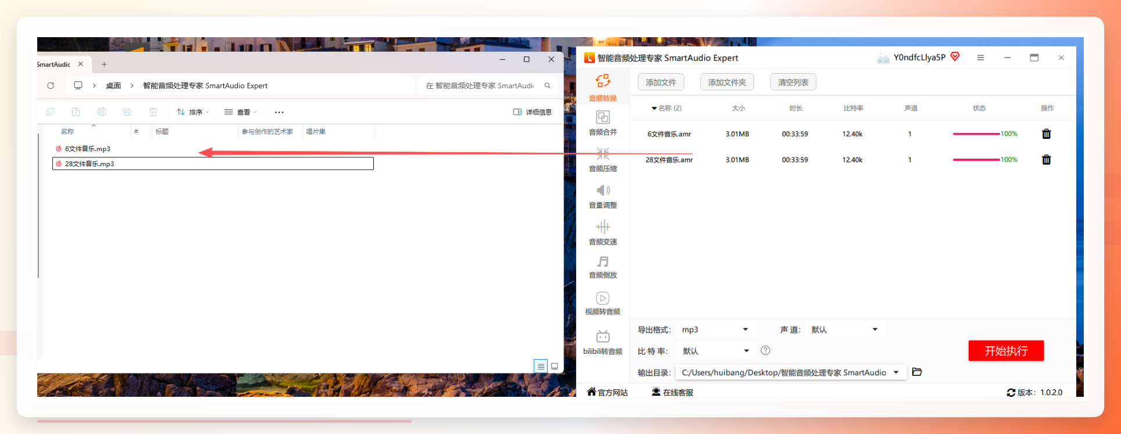
Task: Sort by the 唱片集 column header
Action: pyautogui.click(x=316, y=132)
